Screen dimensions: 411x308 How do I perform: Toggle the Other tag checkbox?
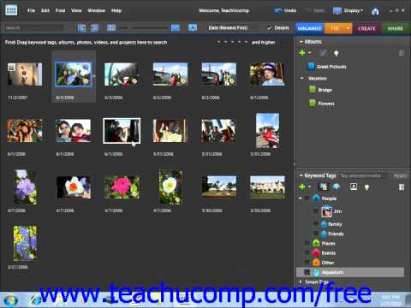(x=307, y=263)
